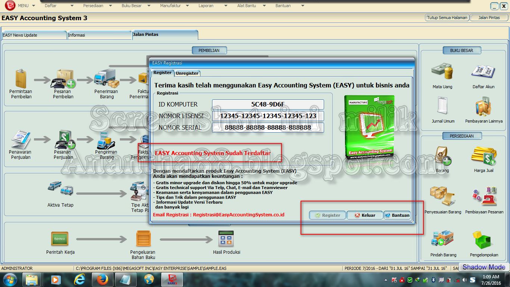Click PERIODE 7/2016 status bar text
Screen dimensions: 510x287
click(396, 268)
